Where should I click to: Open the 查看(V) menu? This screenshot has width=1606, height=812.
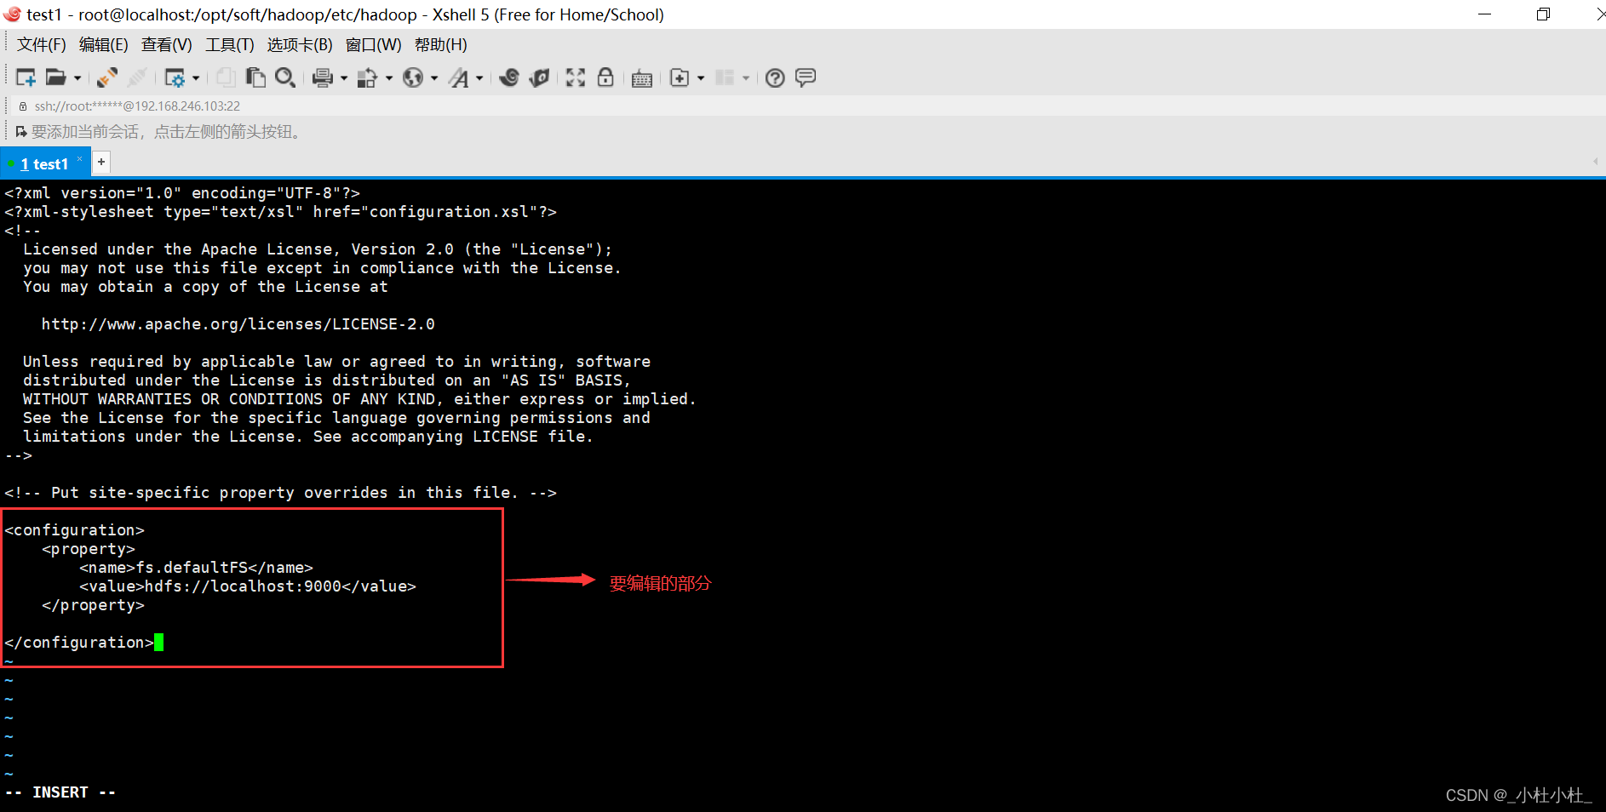[167, 45]
